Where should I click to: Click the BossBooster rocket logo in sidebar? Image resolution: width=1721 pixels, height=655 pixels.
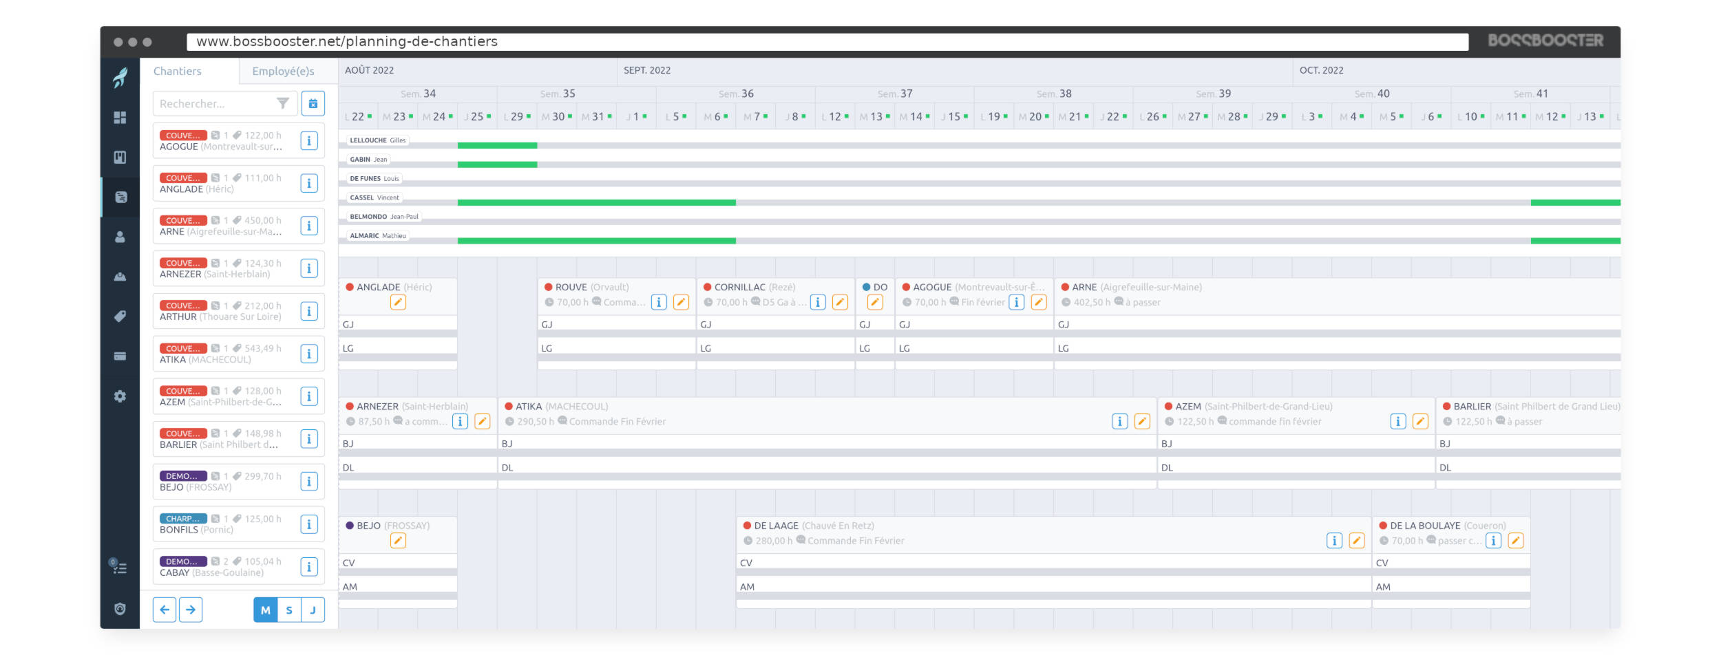[x=120, y=78]
